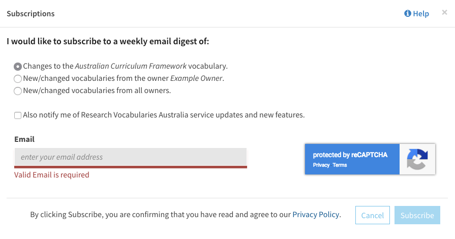Click the blue Help info icon
The image size is (455, 239).
[407, 14]
